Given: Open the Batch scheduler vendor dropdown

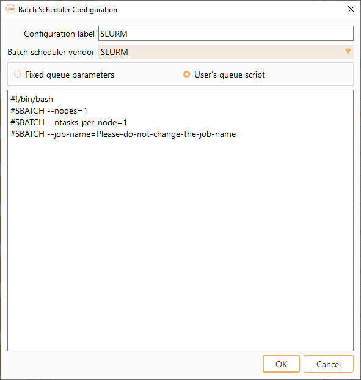Looking at the screenshot, I should pos(226,51).
